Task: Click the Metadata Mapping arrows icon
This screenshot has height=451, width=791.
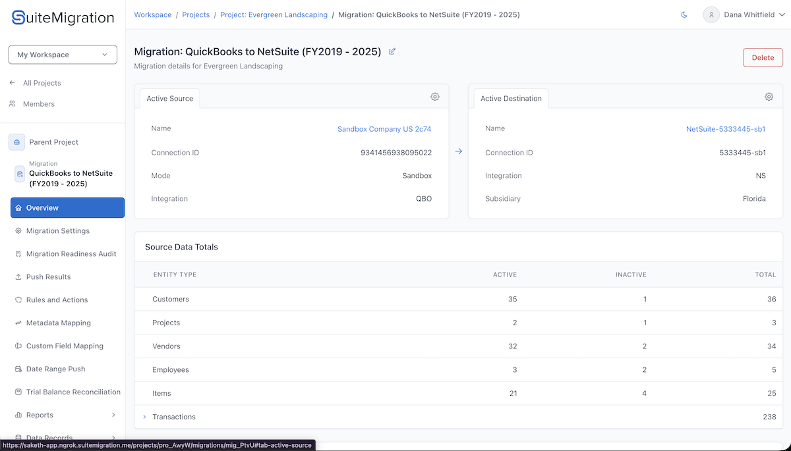Action: (x=18, y=323)
